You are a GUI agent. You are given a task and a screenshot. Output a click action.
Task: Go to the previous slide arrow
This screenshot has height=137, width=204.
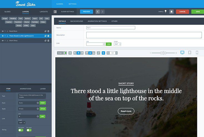pos(98,12)
